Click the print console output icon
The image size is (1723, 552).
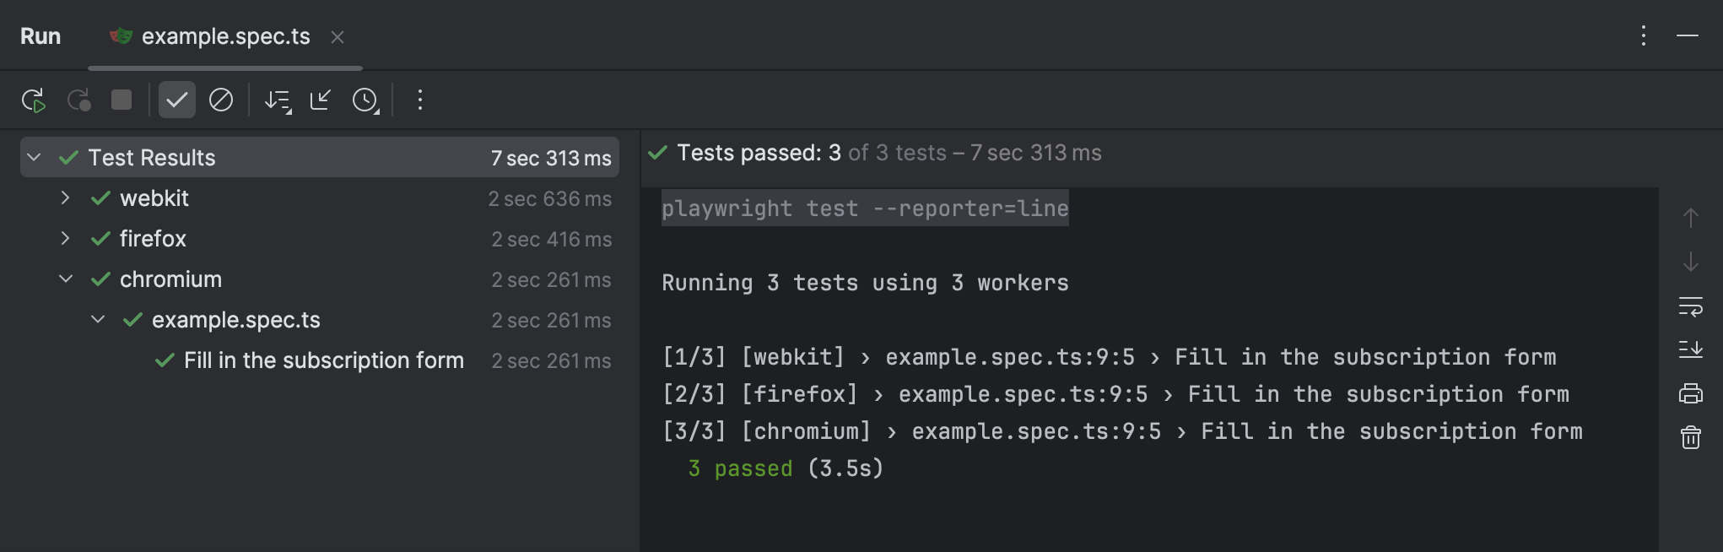click(x=1690, y=393)
